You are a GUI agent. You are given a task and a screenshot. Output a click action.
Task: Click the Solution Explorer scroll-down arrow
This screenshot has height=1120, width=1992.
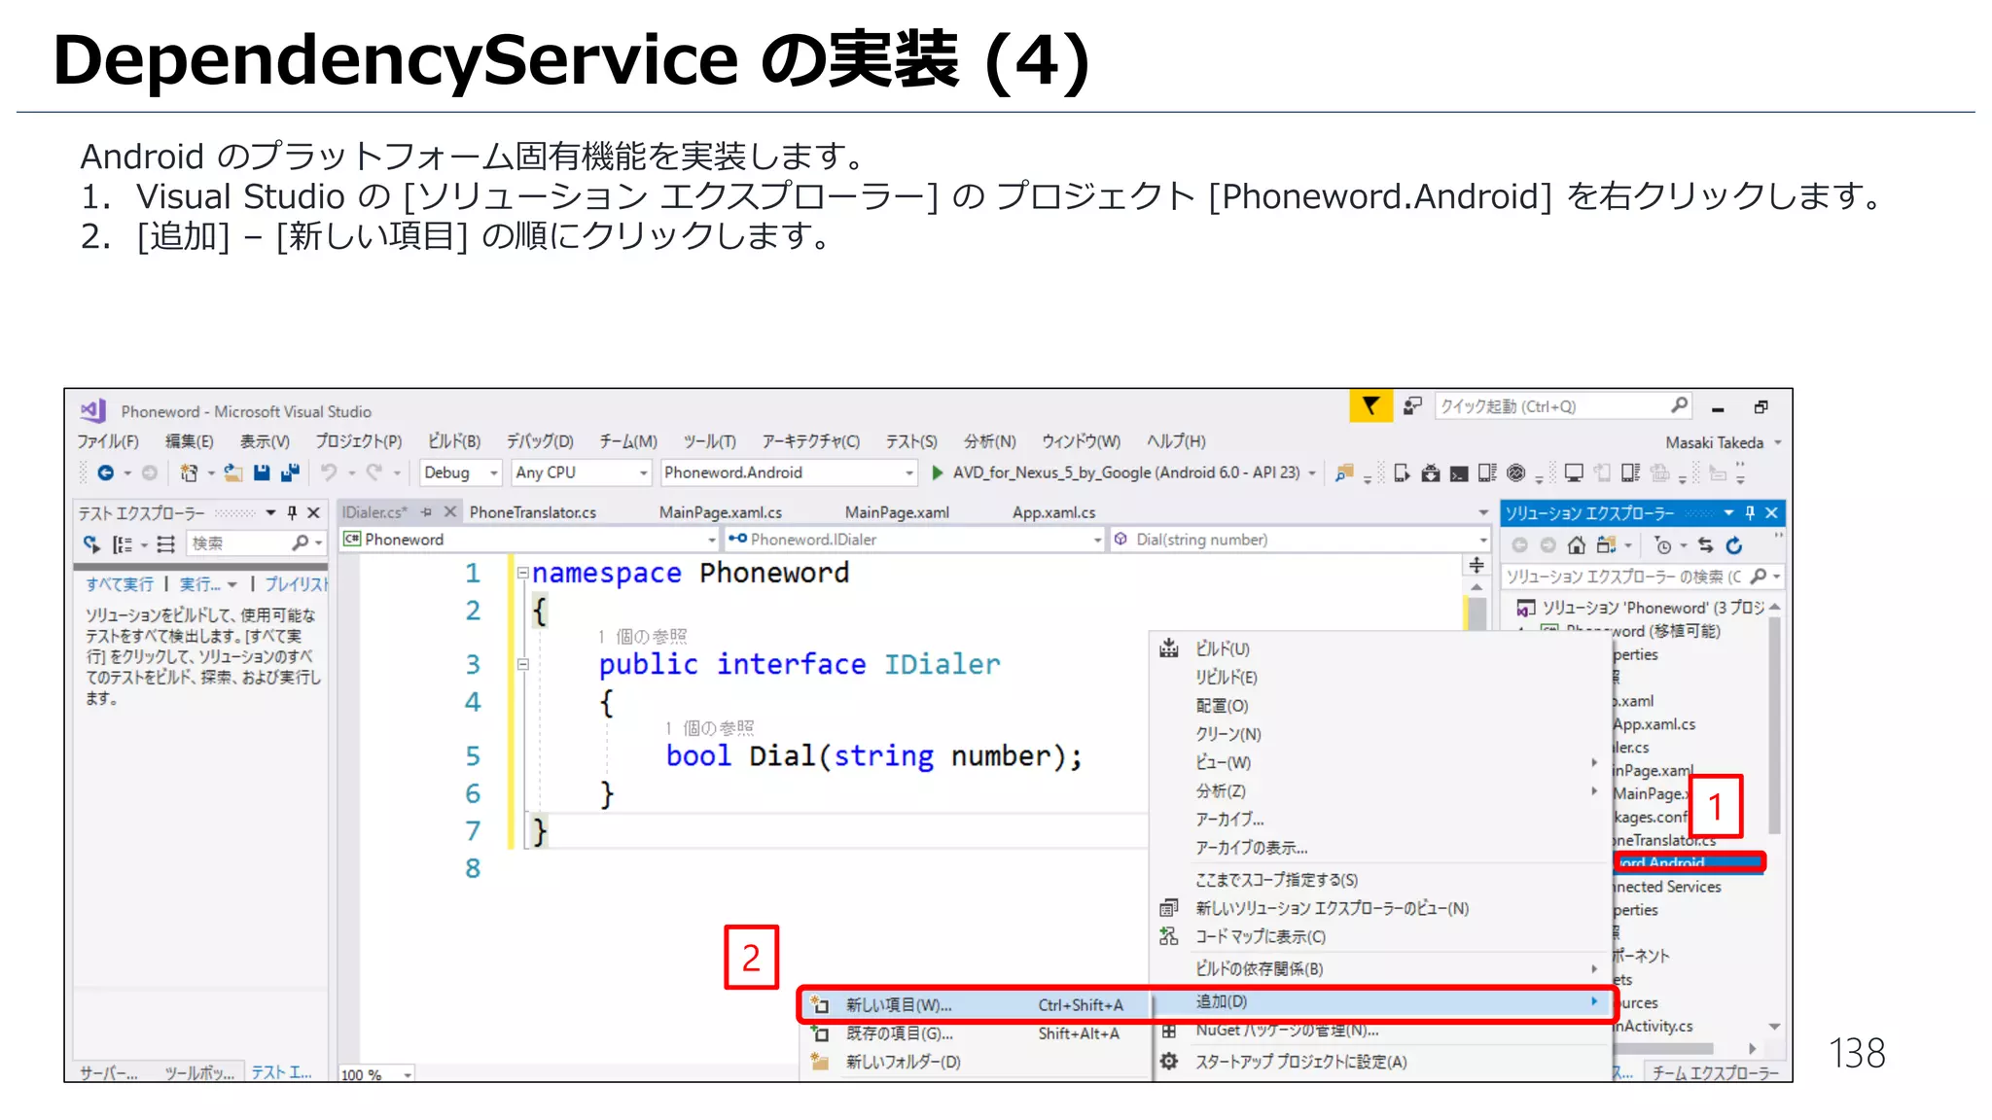1775,1027
